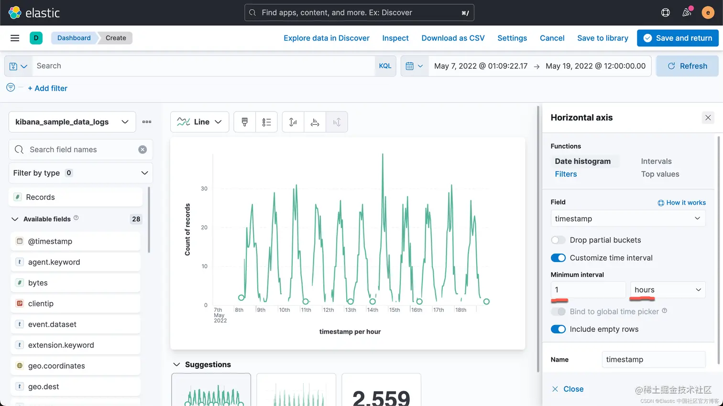Disable Customize time interval switch
This screenshot has height=406, width=723.
coord(558,258)
